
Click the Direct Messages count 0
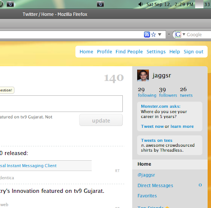tap(200, 185)
